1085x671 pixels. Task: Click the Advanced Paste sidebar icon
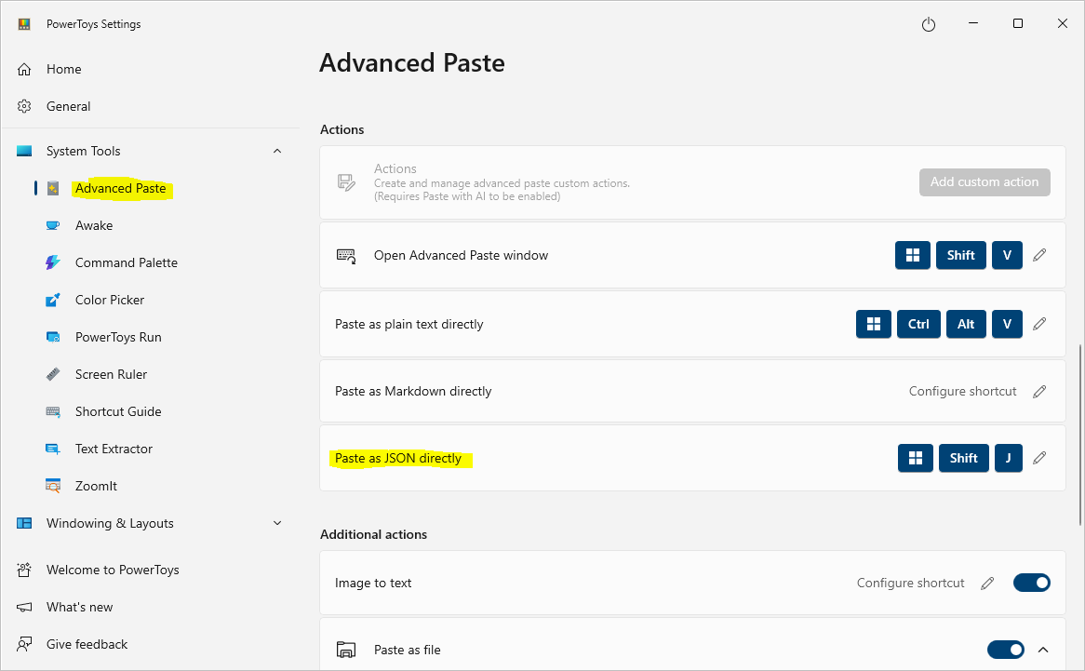point(53,188)
